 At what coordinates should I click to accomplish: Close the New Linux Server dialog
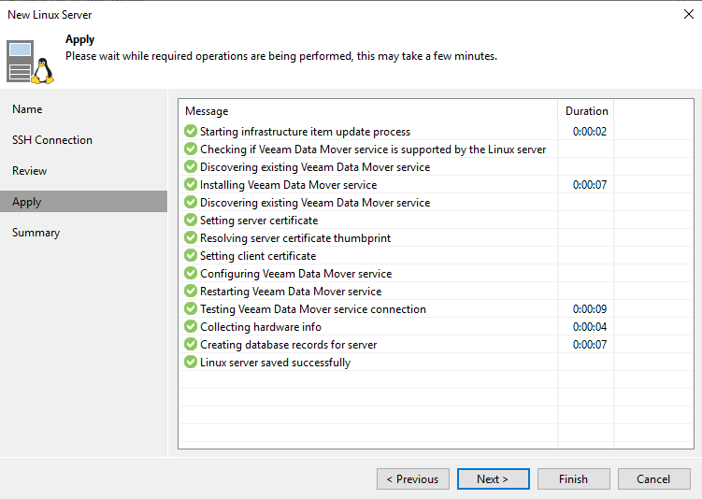pos(689,14)
